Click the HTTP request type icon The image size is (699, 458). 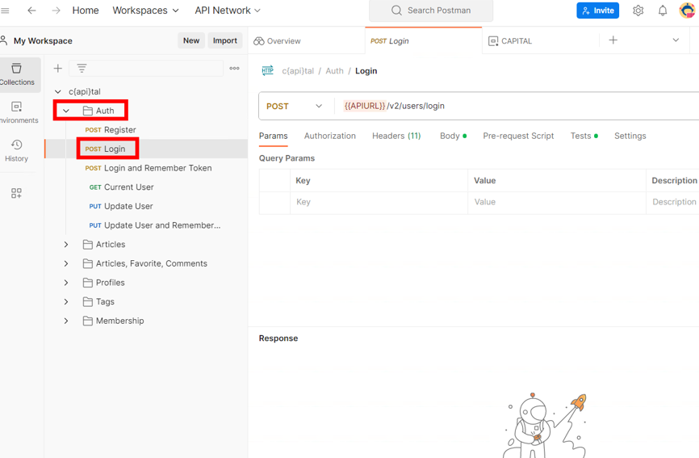pyautogui.click(x=267, y=70)
